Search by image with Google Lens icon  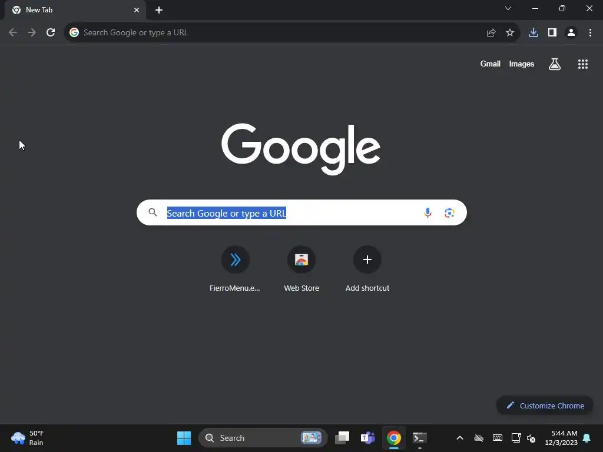tap(449, 212)
